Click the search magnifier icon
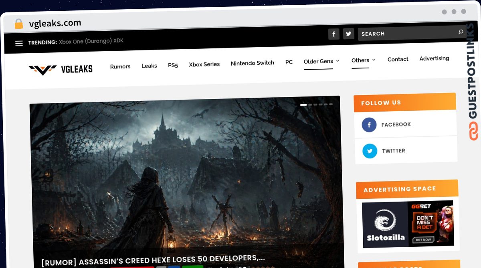Screen dimensions: 481x268 pyautogui.click(x=461, y=32)
